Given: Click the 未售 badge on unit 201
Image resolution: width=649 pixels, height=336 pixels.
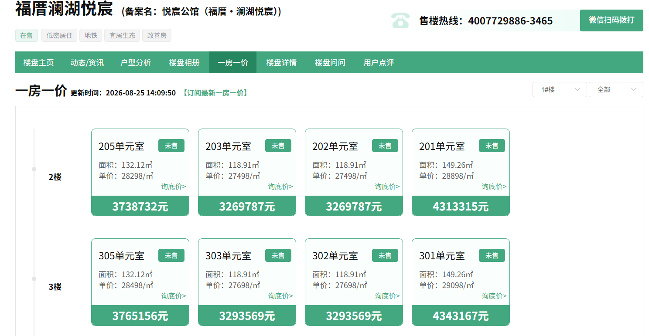Looking at the screenshot, I should [x=492, y=146].
